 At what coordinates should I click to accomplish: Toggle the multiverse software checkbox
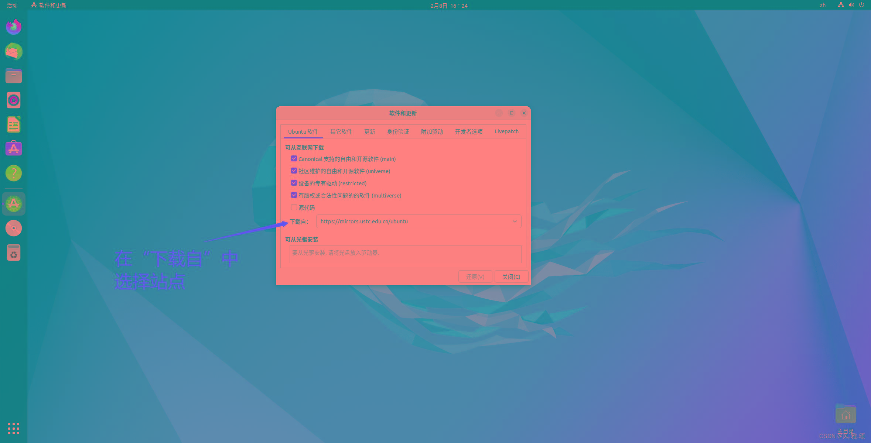coord(294,195)
